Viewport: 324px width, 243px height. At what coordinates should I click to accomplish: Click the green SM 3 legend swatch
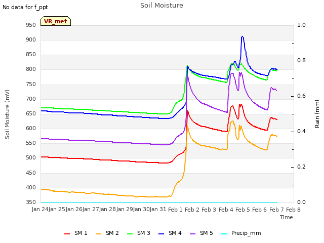click(130, 234)
